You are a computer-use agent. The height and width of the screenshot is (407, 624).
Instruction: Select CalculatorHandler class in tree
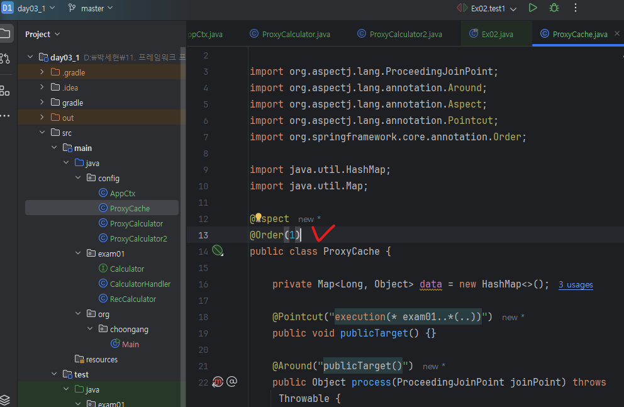pyautogui.click(x=135, y=284)
